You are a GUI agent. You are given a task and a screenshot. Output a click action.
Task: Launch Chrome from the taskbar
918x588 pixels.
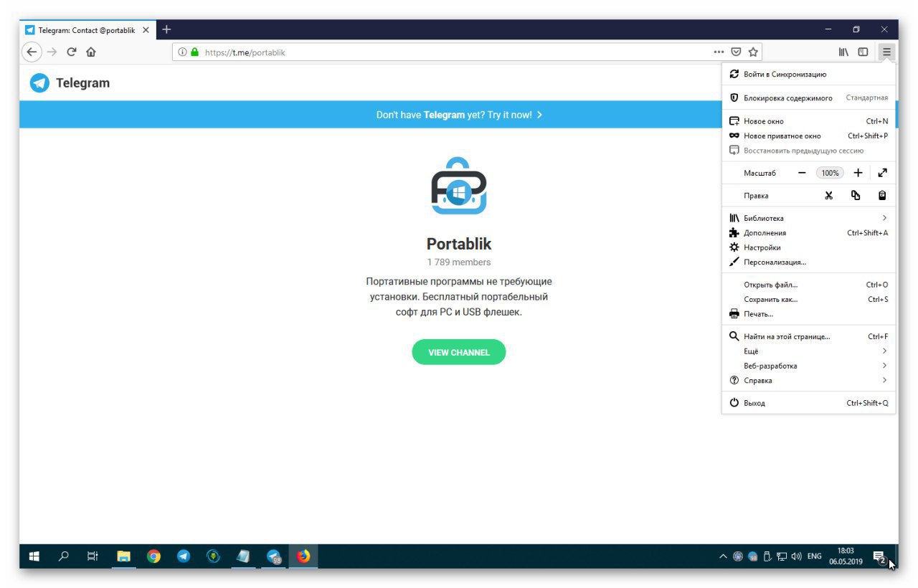(x=153, y=556)
